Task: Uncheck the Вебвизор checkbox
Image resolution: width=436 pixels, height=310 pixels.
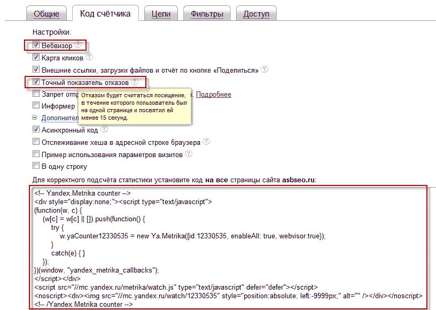Action: click(x=36, y=45)
